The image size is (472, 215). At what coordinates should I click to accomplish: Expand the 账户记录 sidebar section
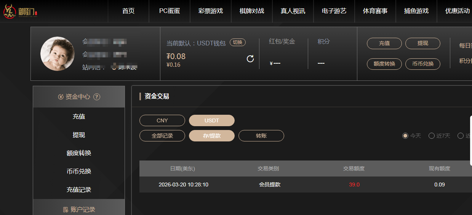pyautogui.click(x=79, y=207)
